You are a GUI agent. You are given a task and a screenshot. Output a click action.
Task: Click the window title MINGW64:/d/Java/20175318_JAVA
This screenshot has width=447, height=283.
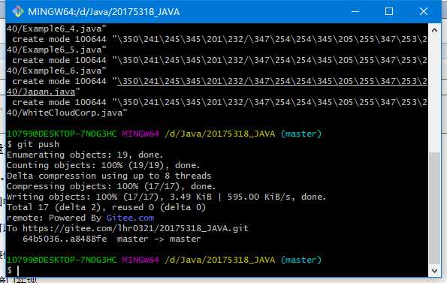tap(104, 12)
